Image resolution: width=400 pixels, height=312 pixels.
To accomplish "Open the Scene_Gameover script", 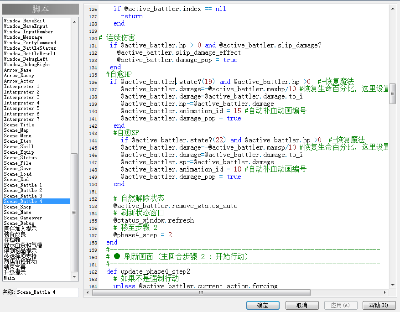I will pyautogui.click(x=23, y=218).
